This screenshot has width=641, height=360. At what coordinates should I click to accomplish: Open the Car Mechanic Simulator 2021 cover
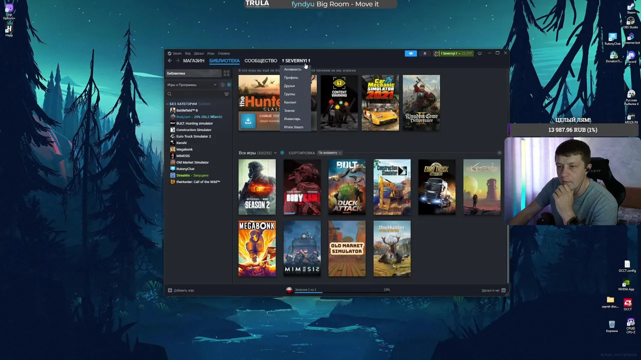coord(380,102)
